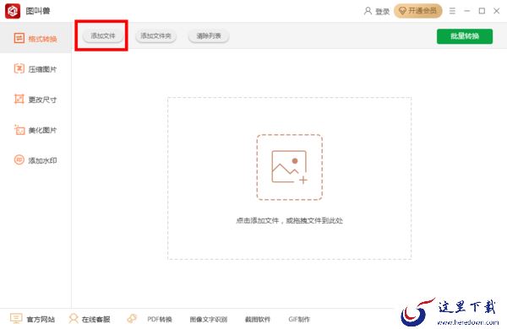Open the hamburger menu icon
The width and height of the screenshot is (507, 329).
point(452,11)
